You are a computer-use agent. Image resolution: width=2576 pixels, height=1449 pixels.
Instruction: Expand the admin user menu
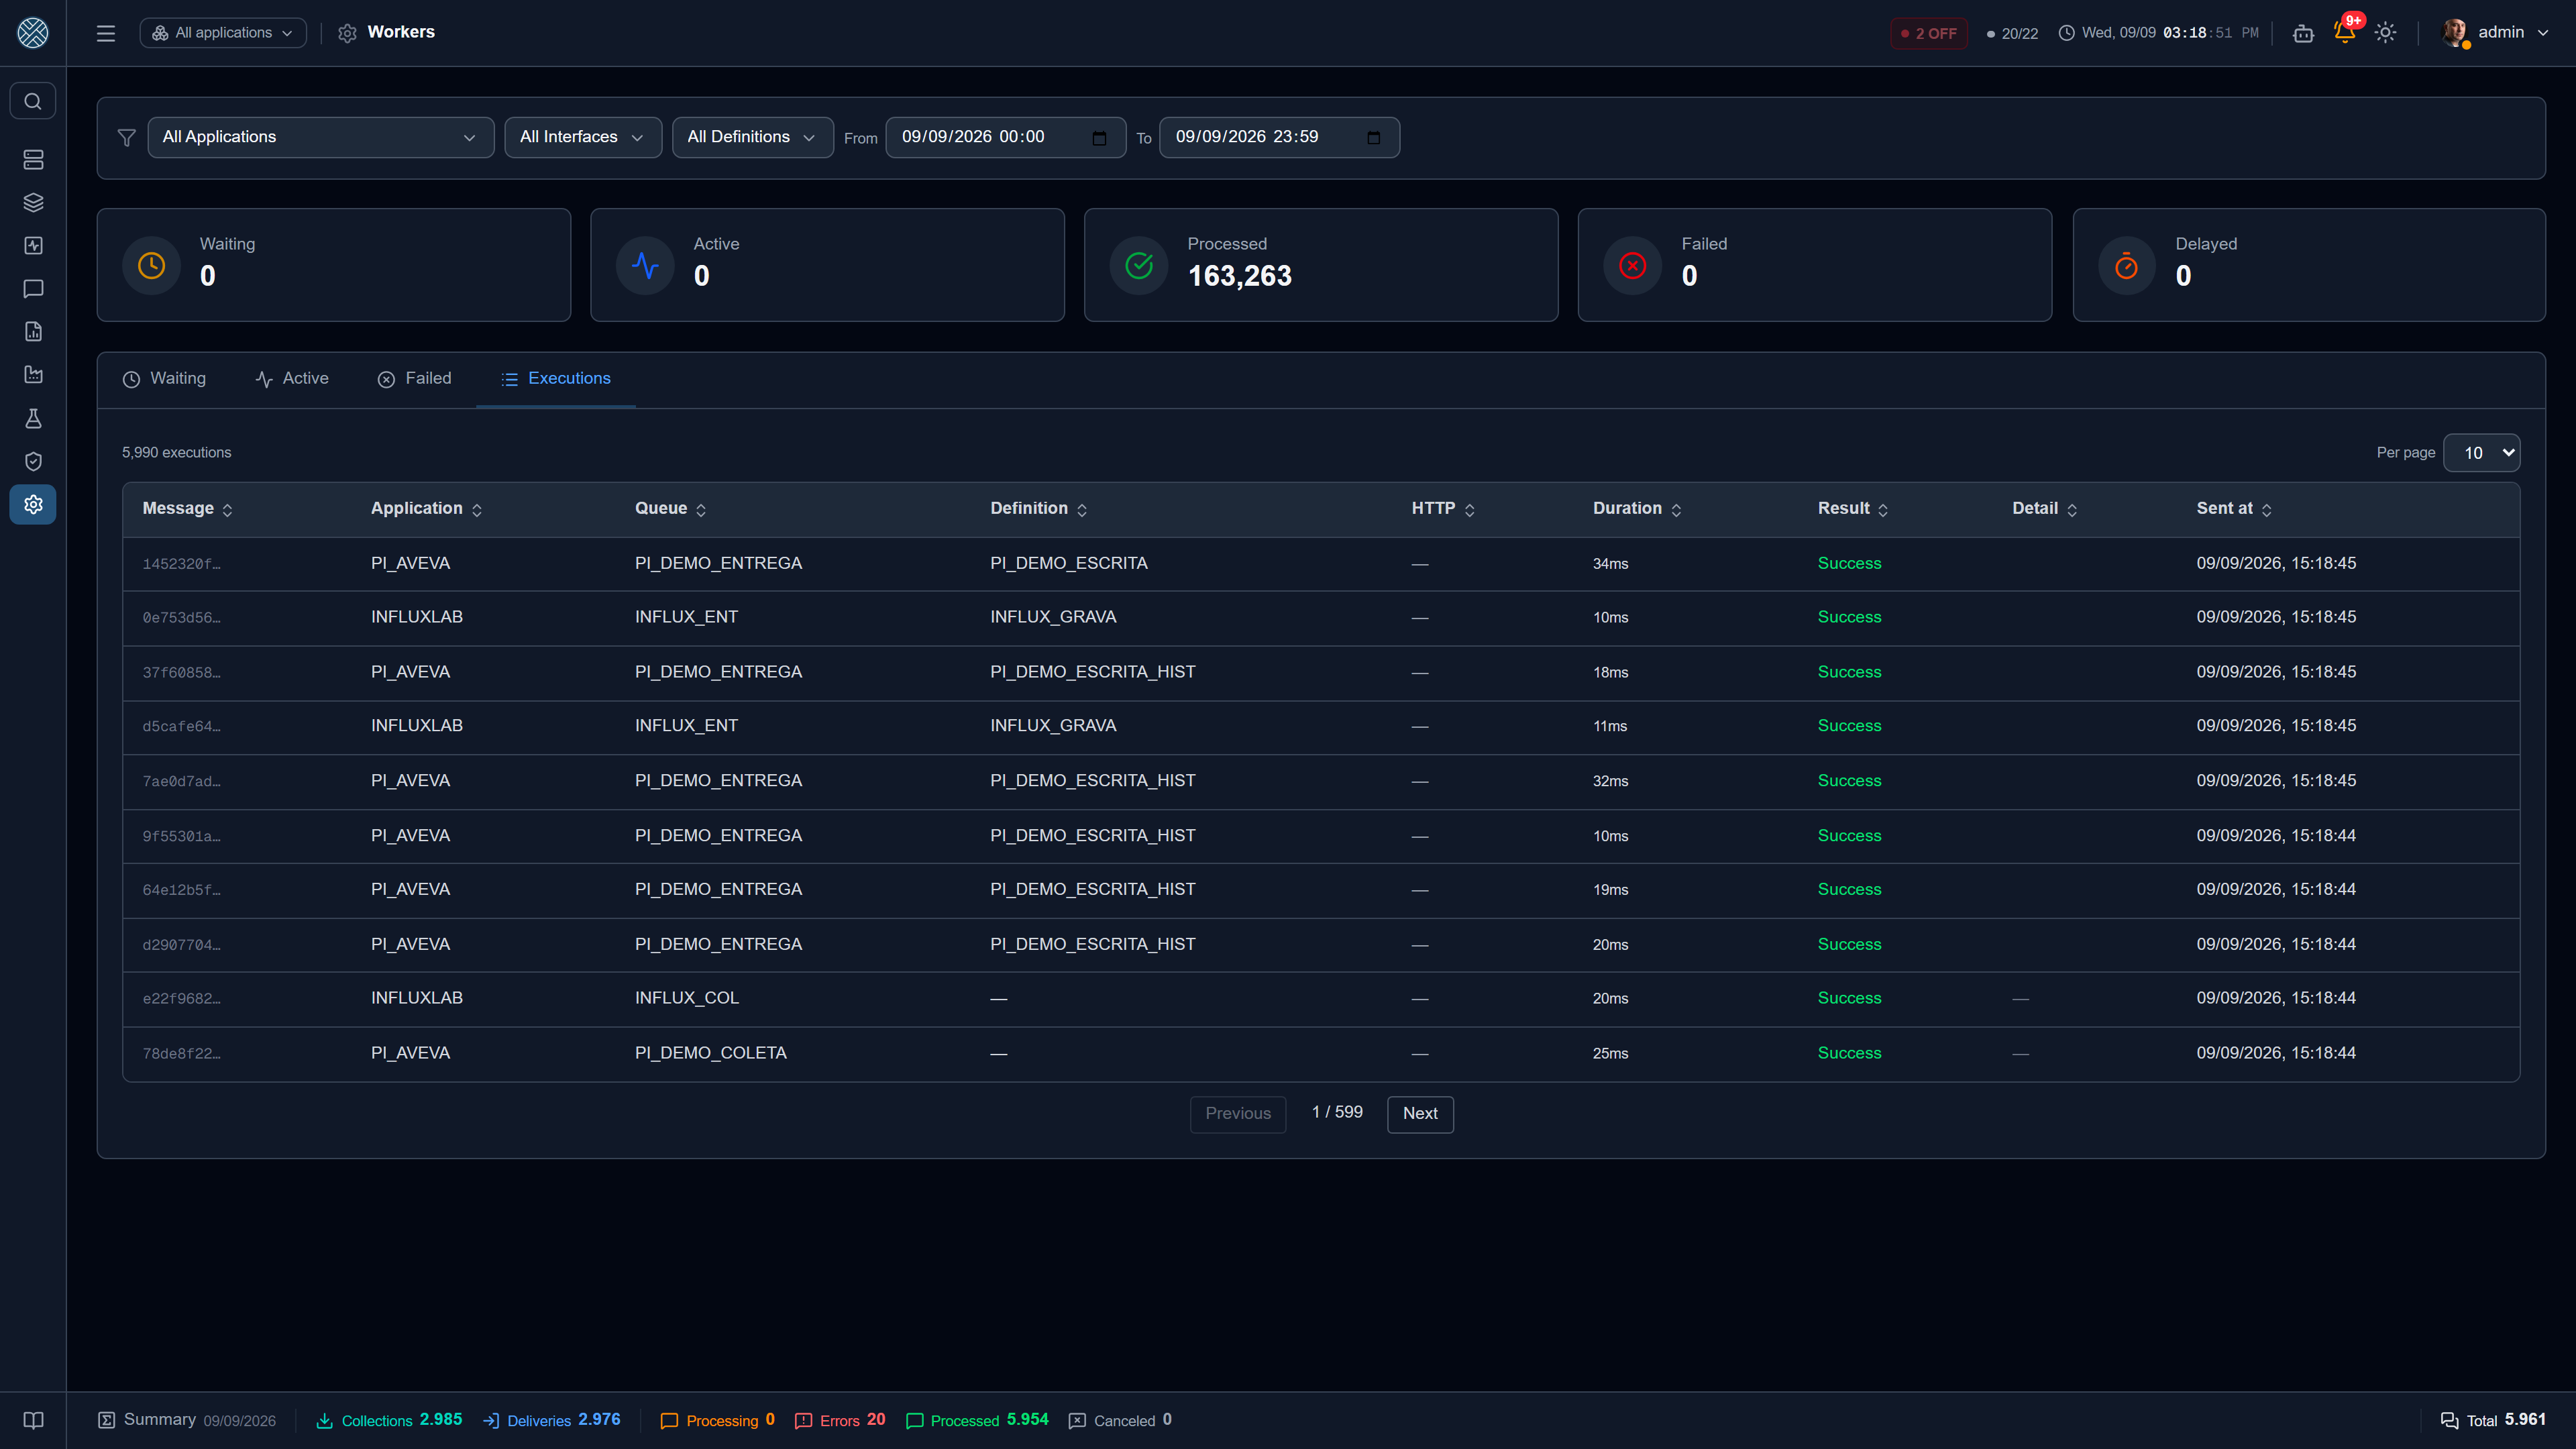pyautogui.click(x=2495, y=33)
